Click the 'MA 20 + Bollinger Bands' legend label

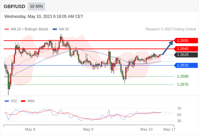[x=30, y=29]
